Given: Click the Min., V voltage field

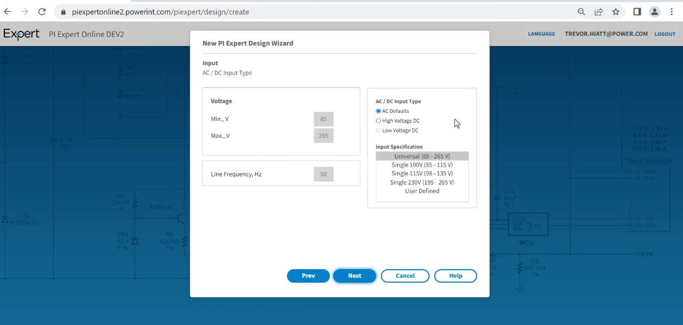Looking at the screenshot, I should tap(323, 119).
